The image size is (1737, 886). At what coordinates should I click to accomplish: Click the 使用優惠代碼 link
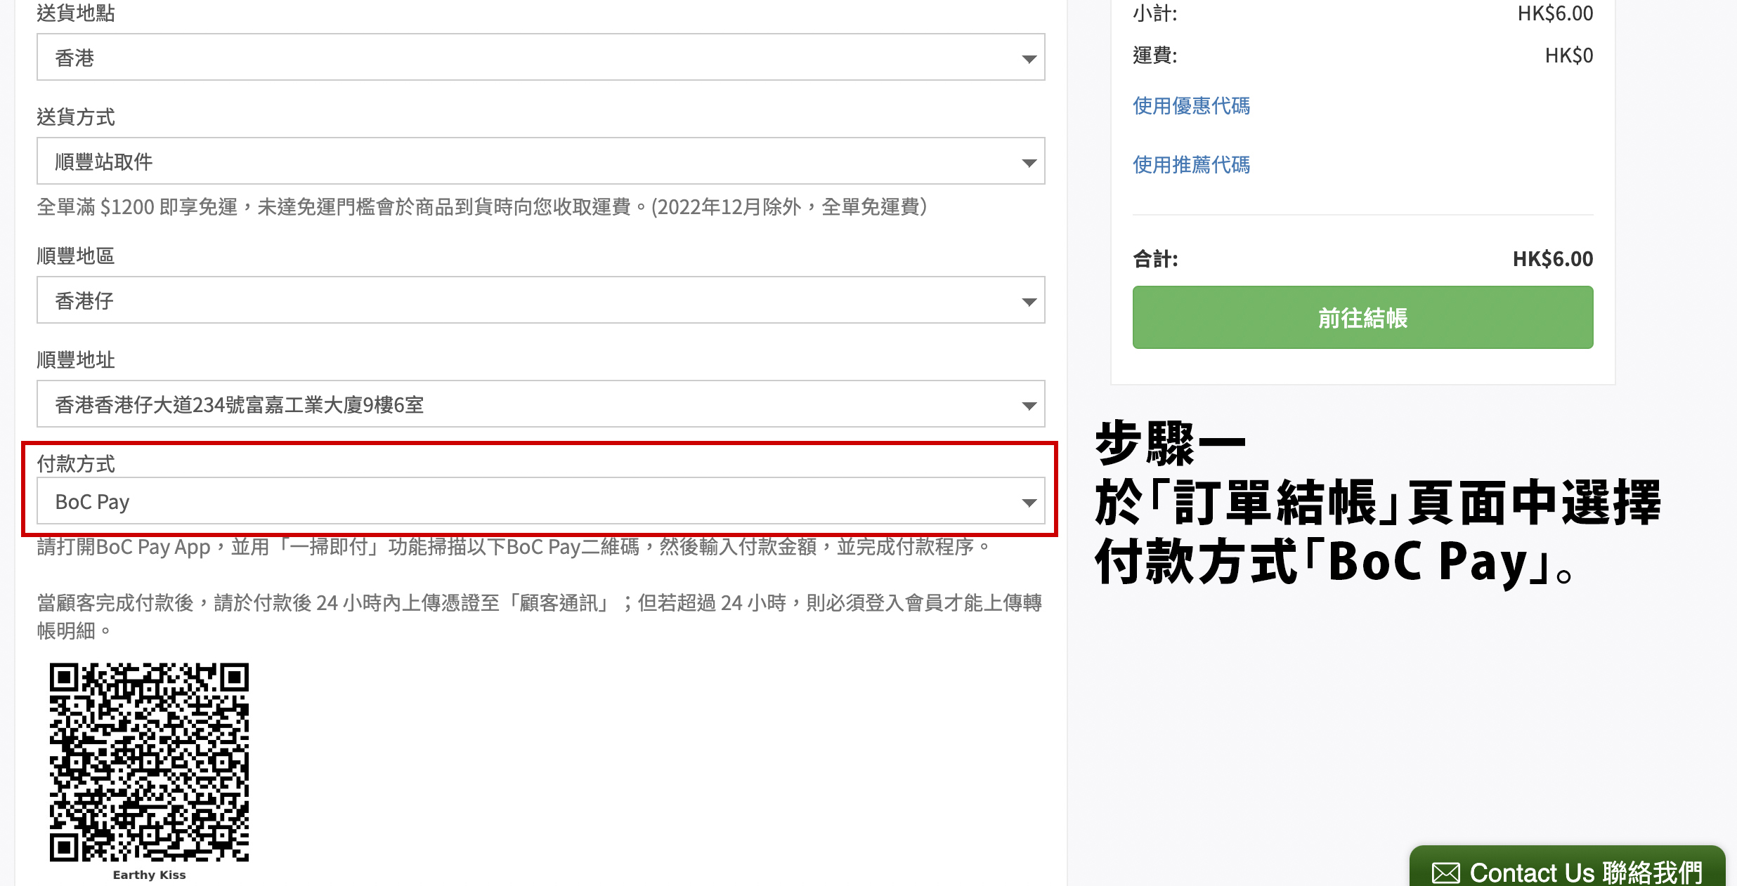point(1191,106)
